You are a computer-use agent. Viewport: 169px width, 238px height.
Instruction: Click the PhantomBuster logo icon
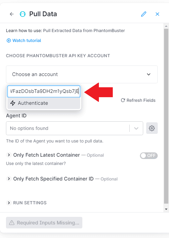coord(22,14)
